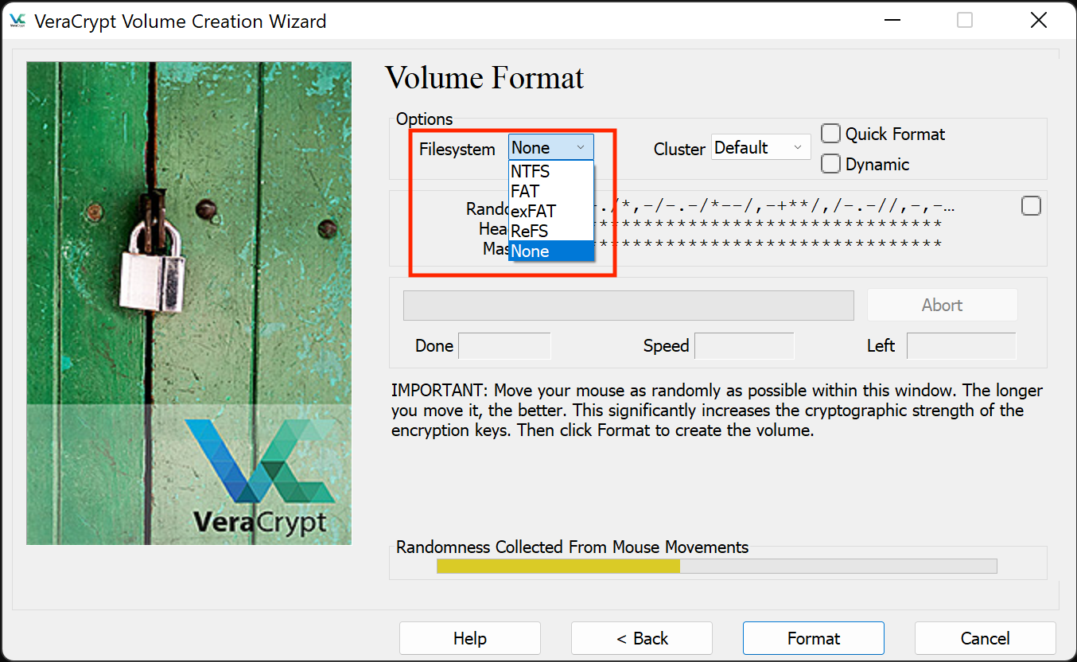The height and width of the screenshot is (662, 1077).
Task: Click the Left time remaining field
Action: tap(962, 345)
